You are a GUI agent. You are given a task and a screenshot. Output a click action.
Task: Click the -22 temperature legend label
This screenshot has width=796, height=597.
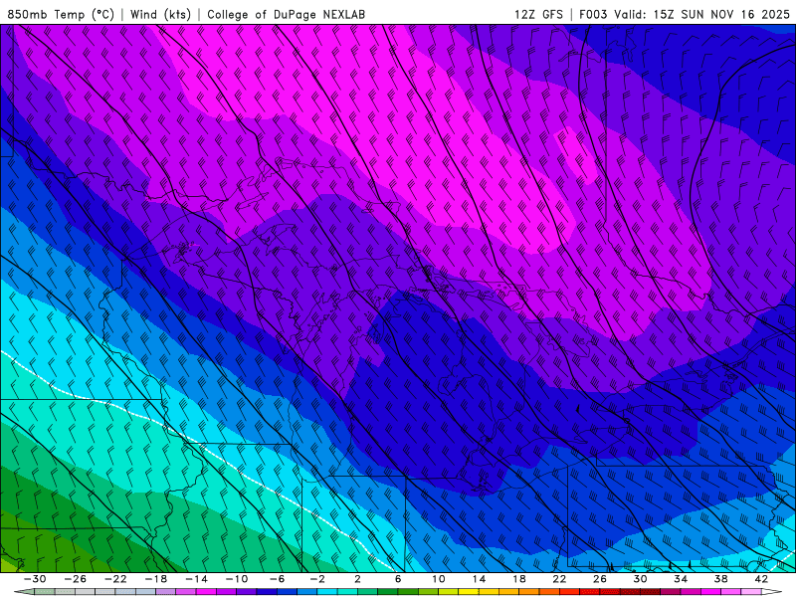pyautogui.click(x=115, y=579)
